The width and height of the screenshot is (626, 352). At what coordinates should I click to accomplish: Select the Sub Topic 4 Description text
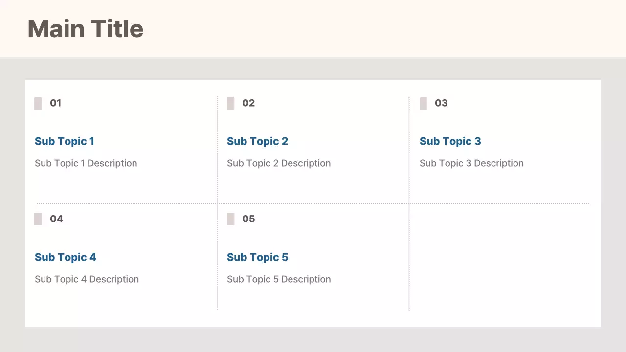coord(87,279)
